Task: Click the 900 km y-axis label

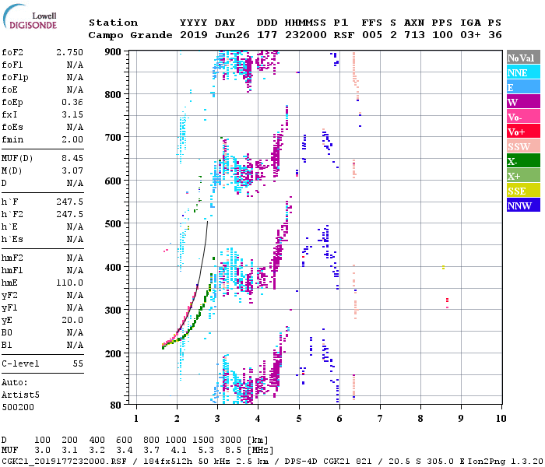Action: click(113, 52)
